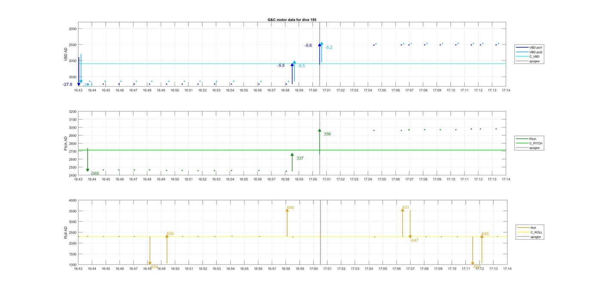Click the "337" pitch data label
Image resolution: width=601 pixels, height=297 pixels.
tap(300, 158)
